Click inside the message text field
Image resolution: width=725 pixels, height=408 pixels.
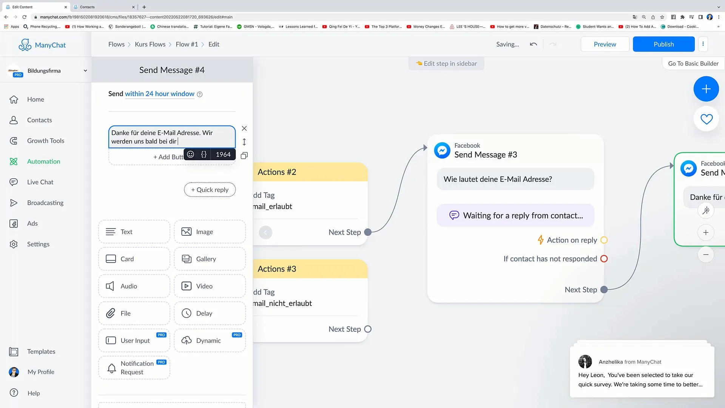[x=171, y=137]
